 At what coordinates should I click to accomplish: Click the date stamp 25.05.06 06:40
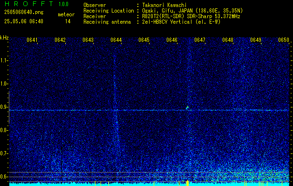(x=24, y=21)
